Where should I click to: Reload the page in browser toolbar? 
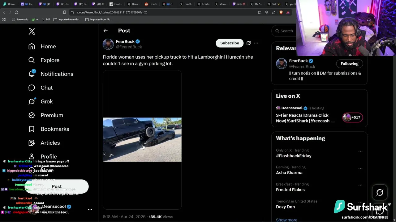[x=16, y=12]
